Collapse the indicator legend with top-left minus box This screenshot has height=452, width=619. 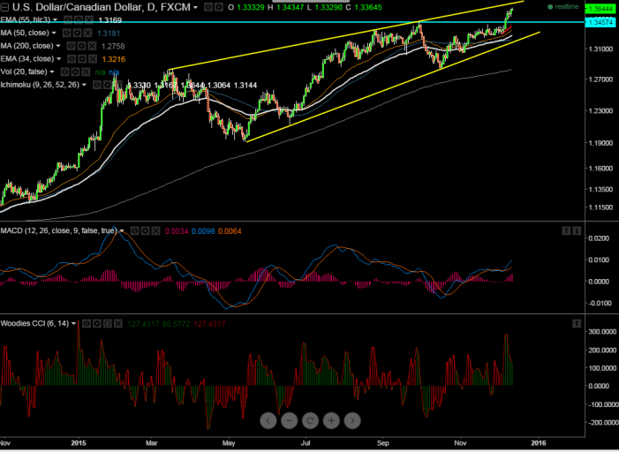5,7
